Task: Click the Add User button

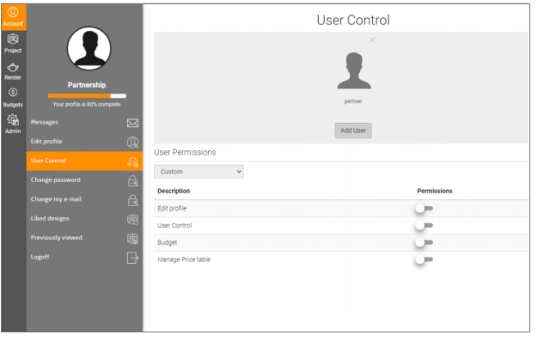Action: click(x=353, y=131)
